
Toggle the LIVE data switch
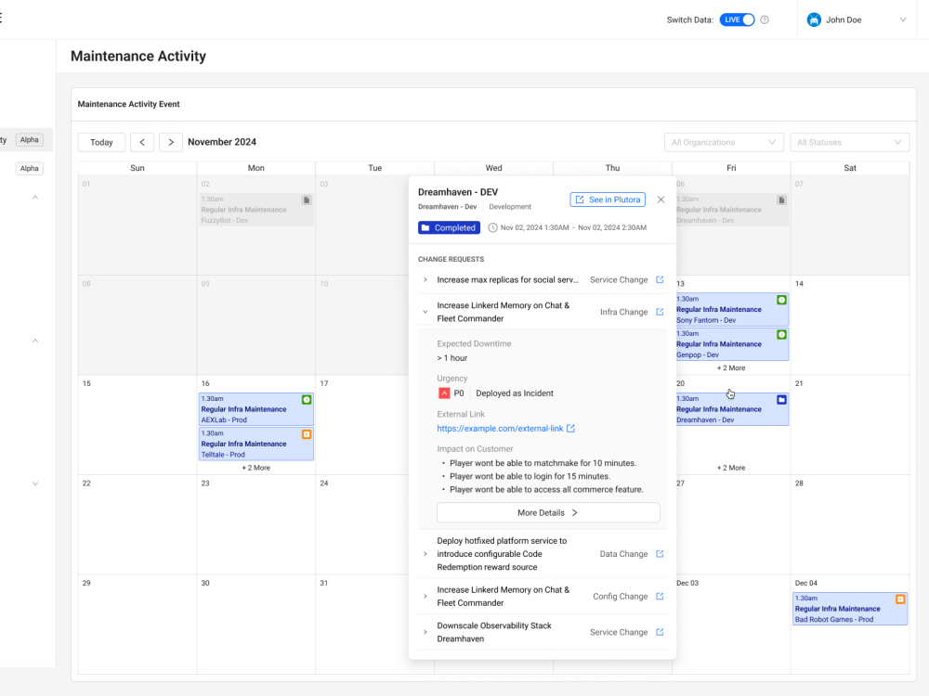[737, 19]
